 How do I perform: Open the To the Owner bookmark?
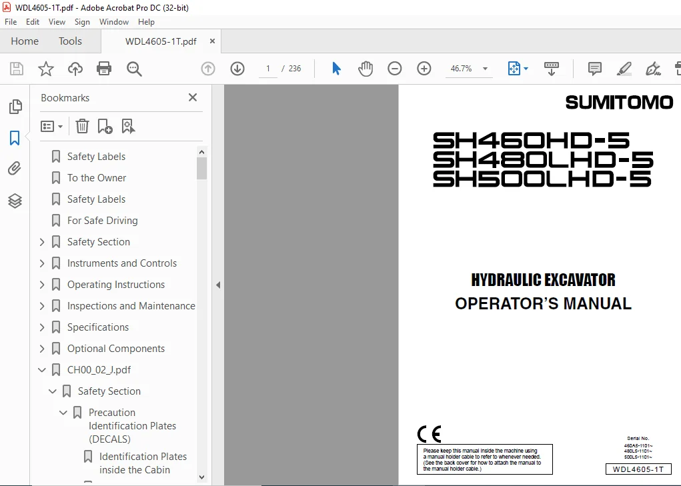point(97,177)
